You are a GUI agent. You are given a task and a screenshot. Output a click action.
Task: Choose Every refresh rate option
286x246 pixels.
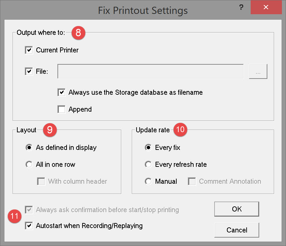pos(148,165)
